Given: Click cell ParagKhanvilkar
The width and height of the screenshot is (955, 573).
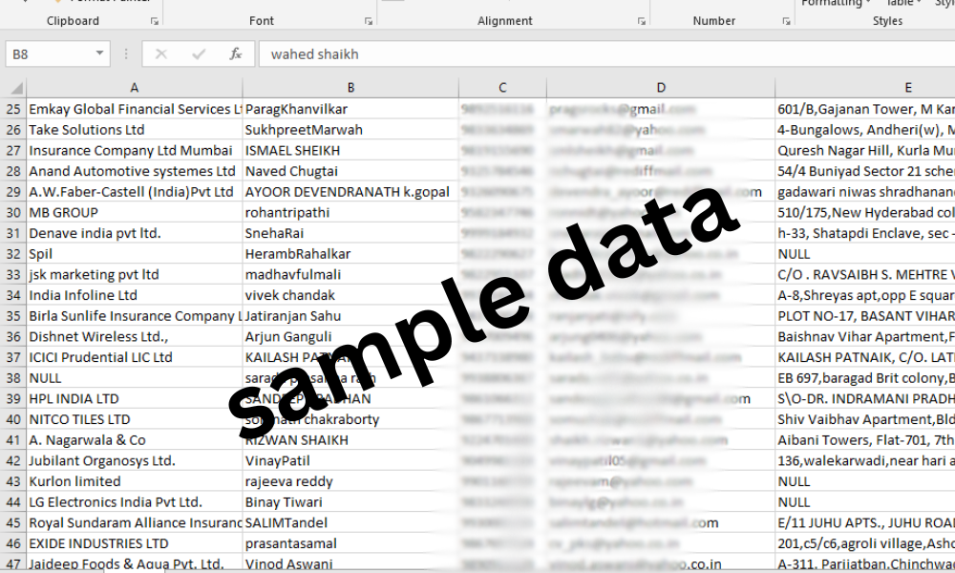Looking at the screenshot, I should pyautogui.click(x=350, y=109).
